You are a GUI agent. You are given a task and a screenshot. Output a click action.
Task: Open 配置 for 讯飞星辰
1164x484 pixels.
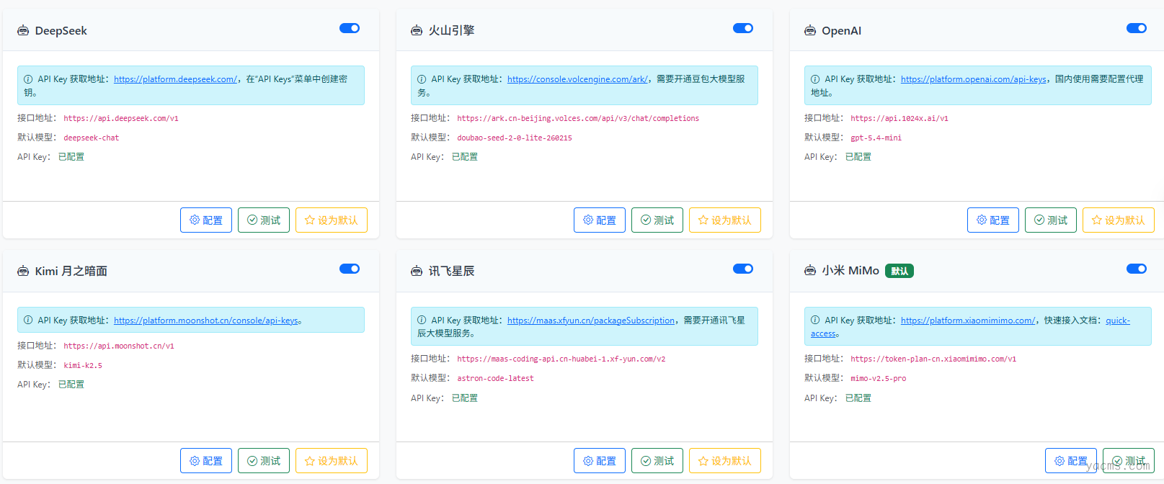click(600, 460)
